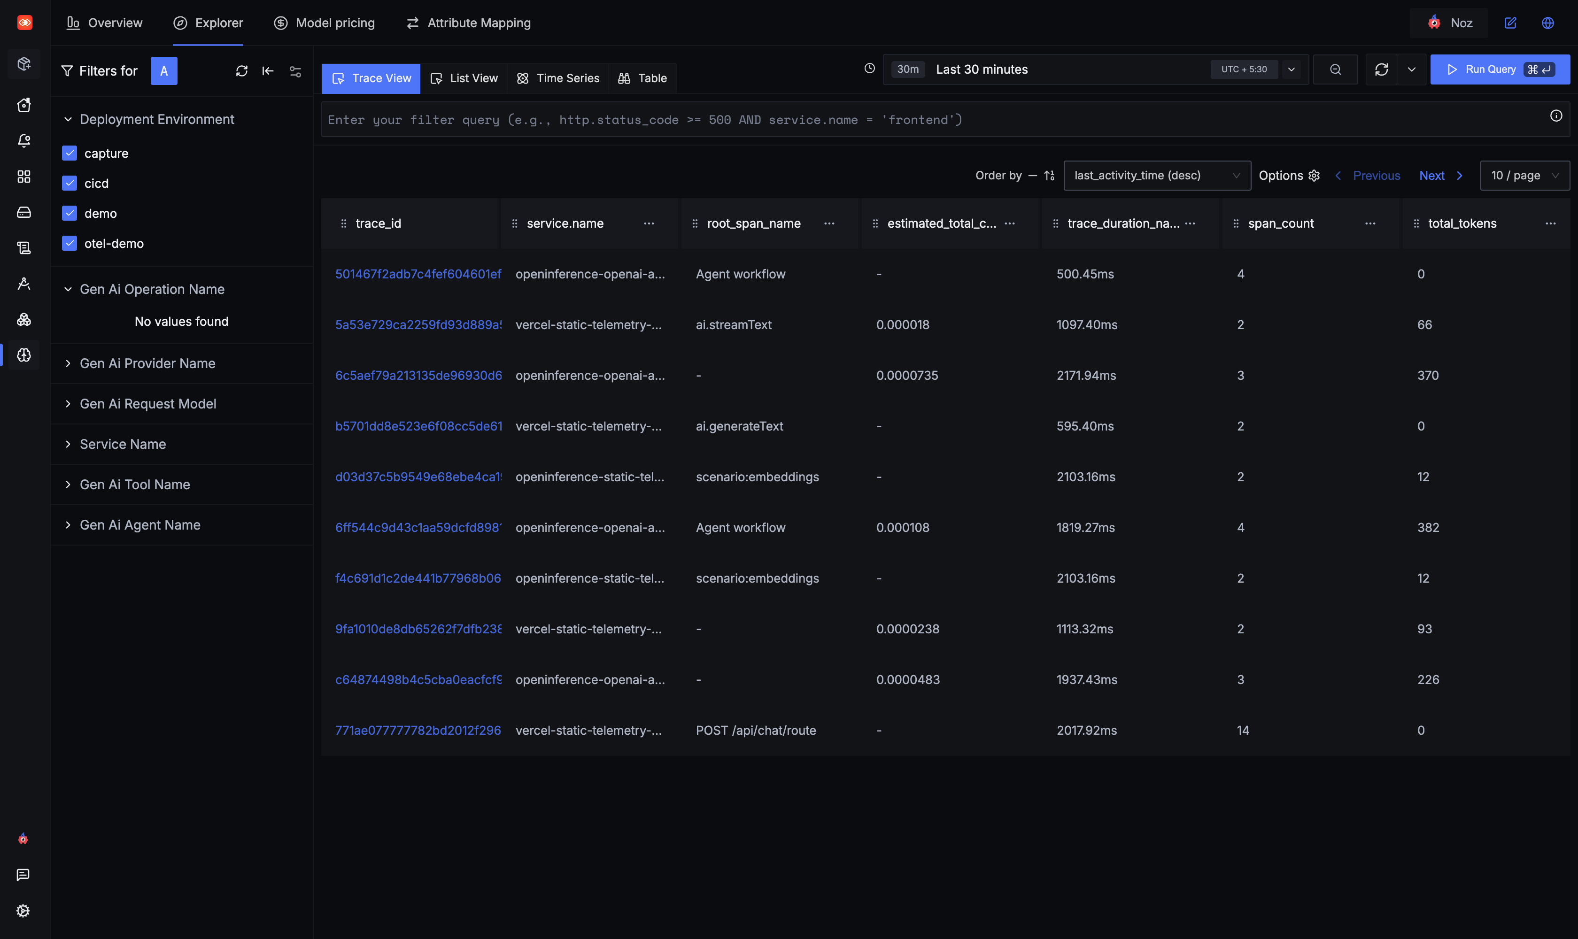Open trace 501467f2adb7c4fef604601ef link

(418, 274)
